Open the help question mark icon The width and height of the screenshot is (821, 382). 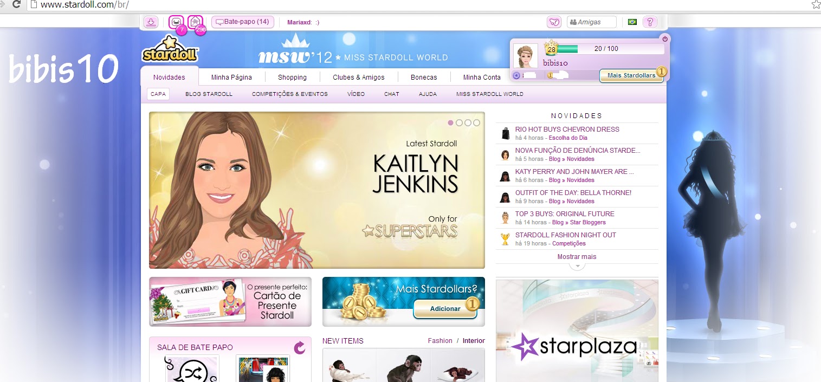coord(650,22)
